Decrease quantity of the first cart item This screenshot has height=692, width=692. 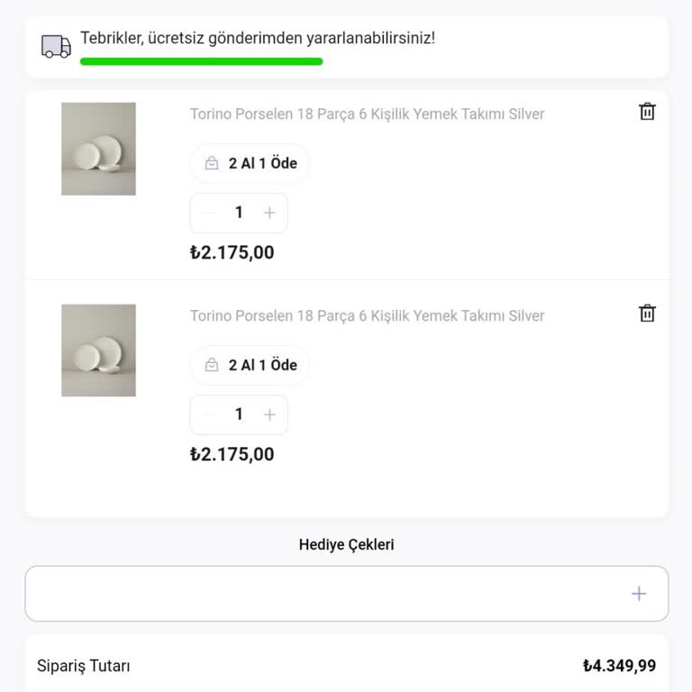[210, 213]
